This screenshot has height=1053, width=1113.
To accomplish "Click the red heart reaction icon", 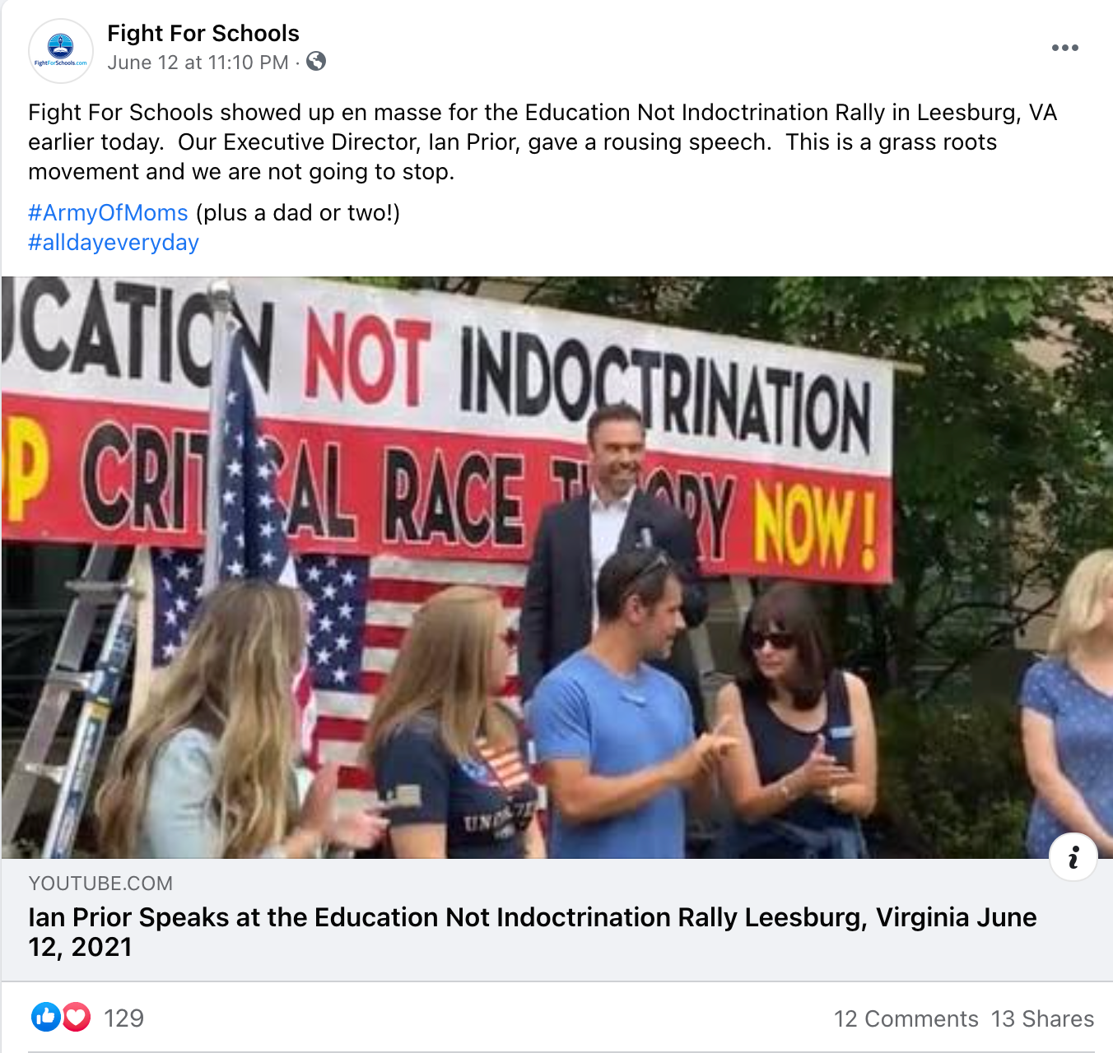I will (x=76, y=1018).
